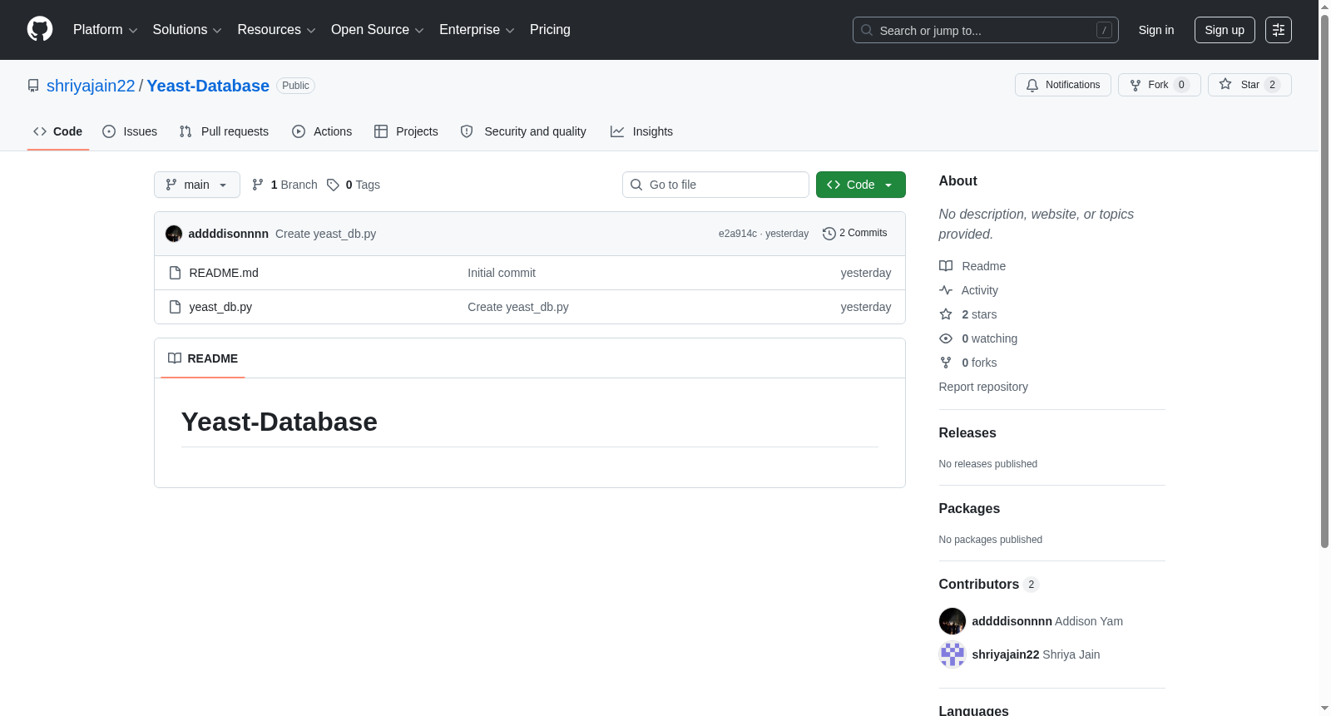
Task: Click the page vertical scrollbar
Action: click(1324, 283)
